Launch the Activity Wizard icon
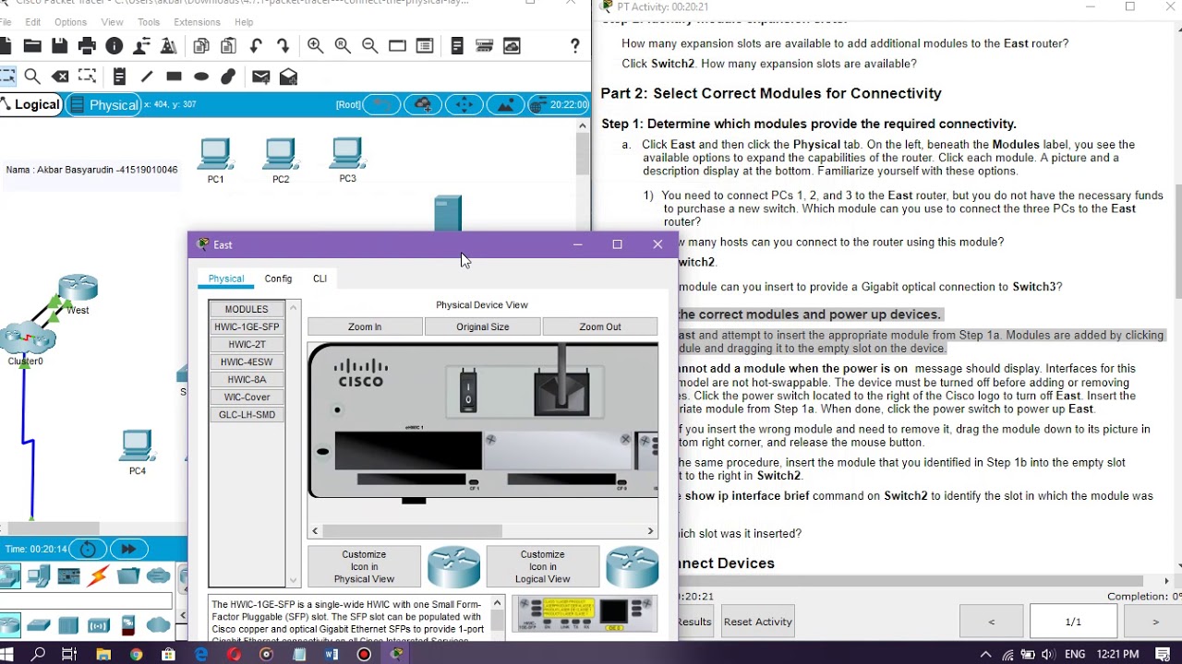Screen dimensions: 1182x664 pyautogui.click(x=169, y=46)
